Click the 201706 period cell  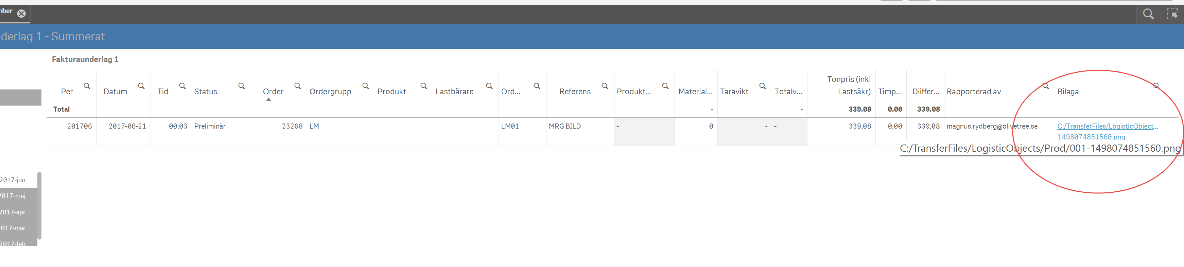[x=80, y=126]
